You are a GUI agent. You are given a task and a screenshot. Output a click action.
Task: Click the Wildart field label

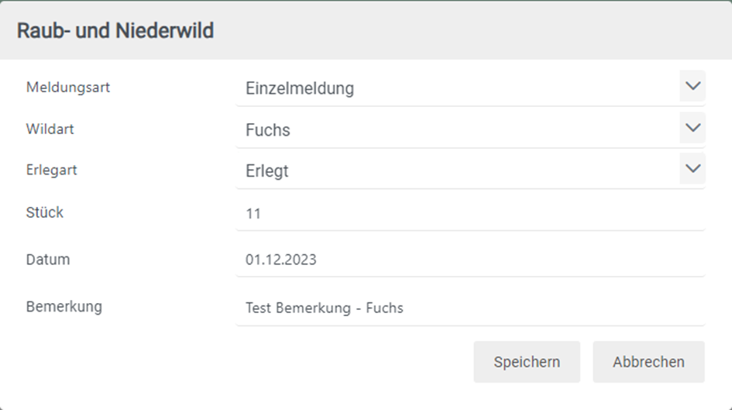[50, 129]
